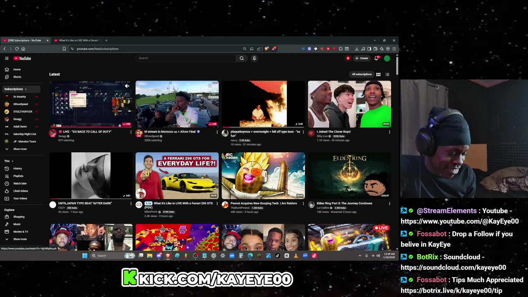The image size is (528, 297).
Task: Switch subscriptions feed to list view
Action: click(x=387, y=74)
